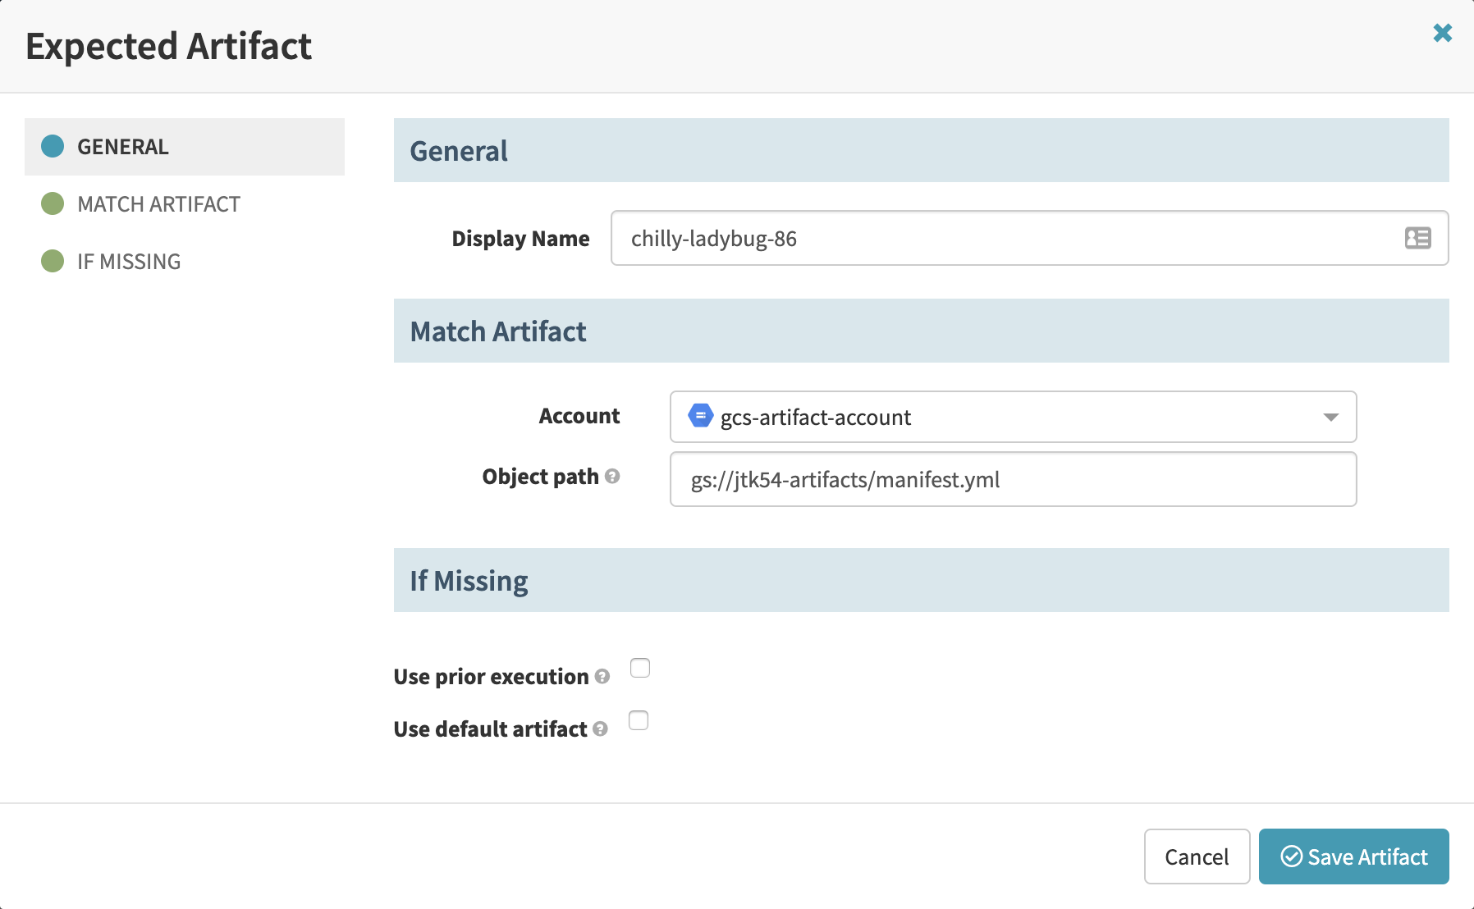Click the Save Artifact button

point(1353,856)
